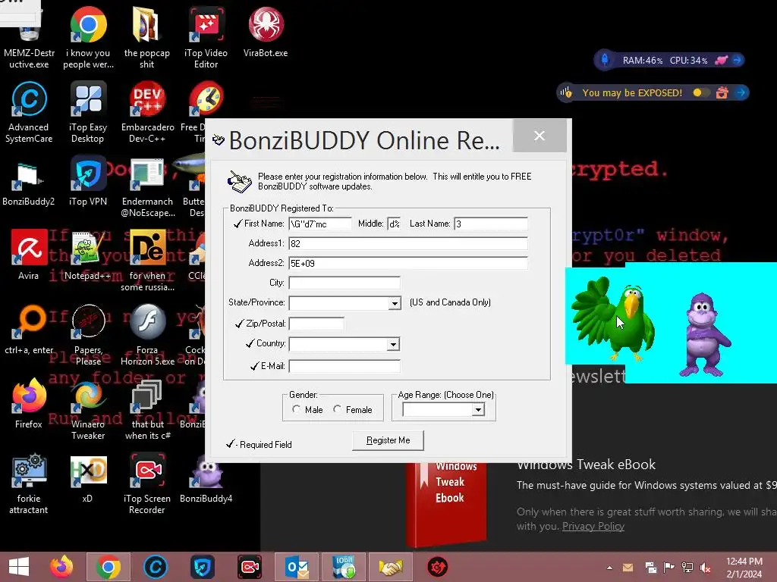Click the muted volume tray icon
Image resolution: width=777 pixels, height=582 pixels.
point(705,567)
